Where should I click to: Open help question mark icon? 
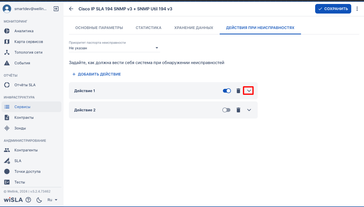point(28,200)
